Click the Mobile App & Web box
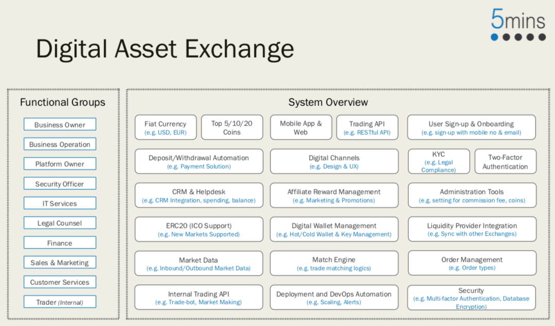 coord(301,128)
